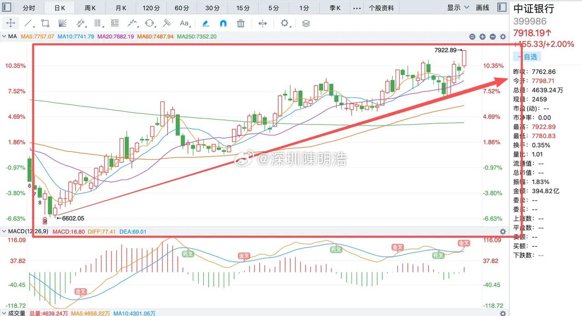Collapse the MA indicator chevron
Image resolution: width=582 pixels, height=316 pixels.
click(x=4, y=37)
